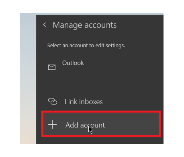Choose Add account

pos(101,124)
